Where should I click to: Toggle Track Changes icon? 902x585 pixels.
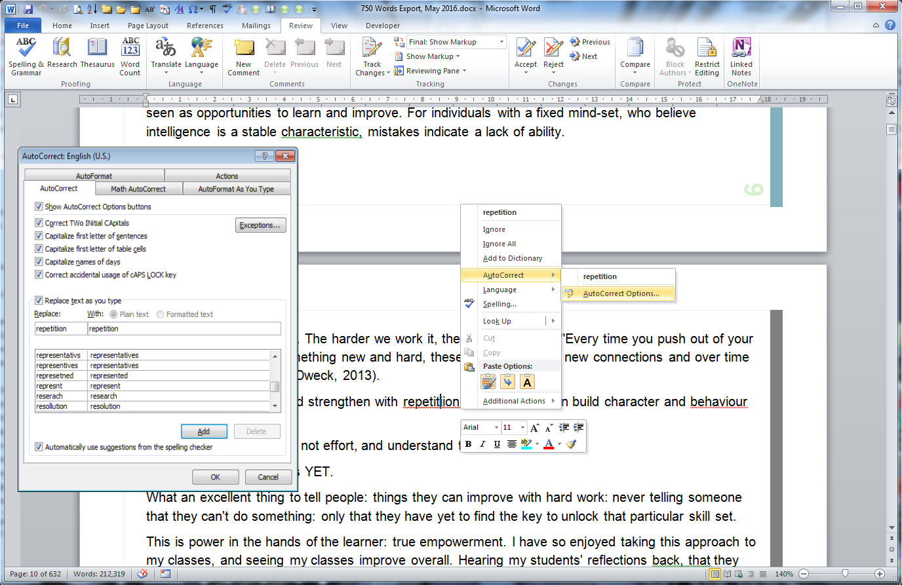(x=372, y=48)
